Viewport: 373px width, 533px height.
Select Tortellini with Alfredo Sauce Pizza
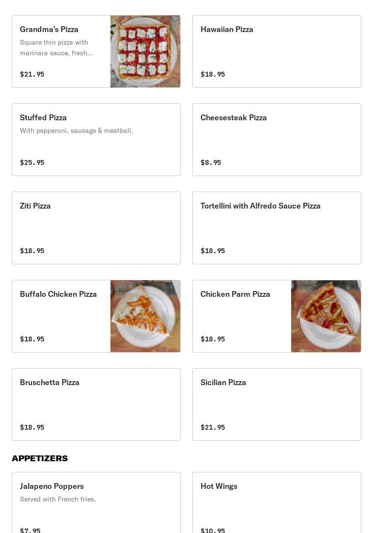click(x=277, y=228)
